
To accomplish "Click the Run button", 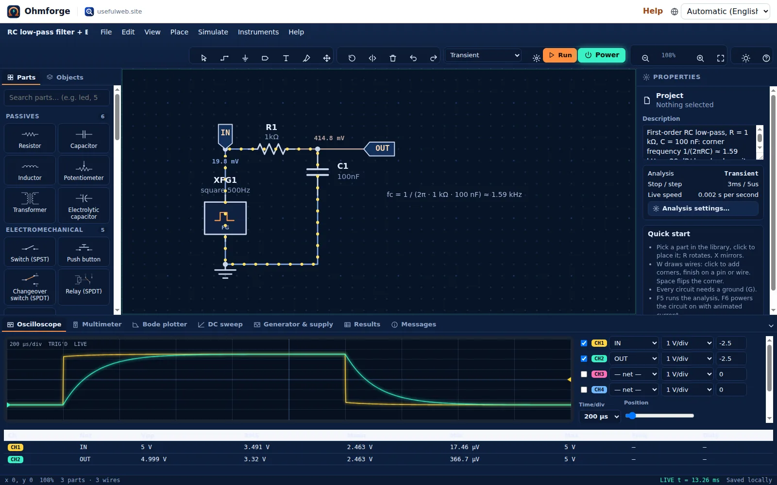I will (x=560, y=55).
